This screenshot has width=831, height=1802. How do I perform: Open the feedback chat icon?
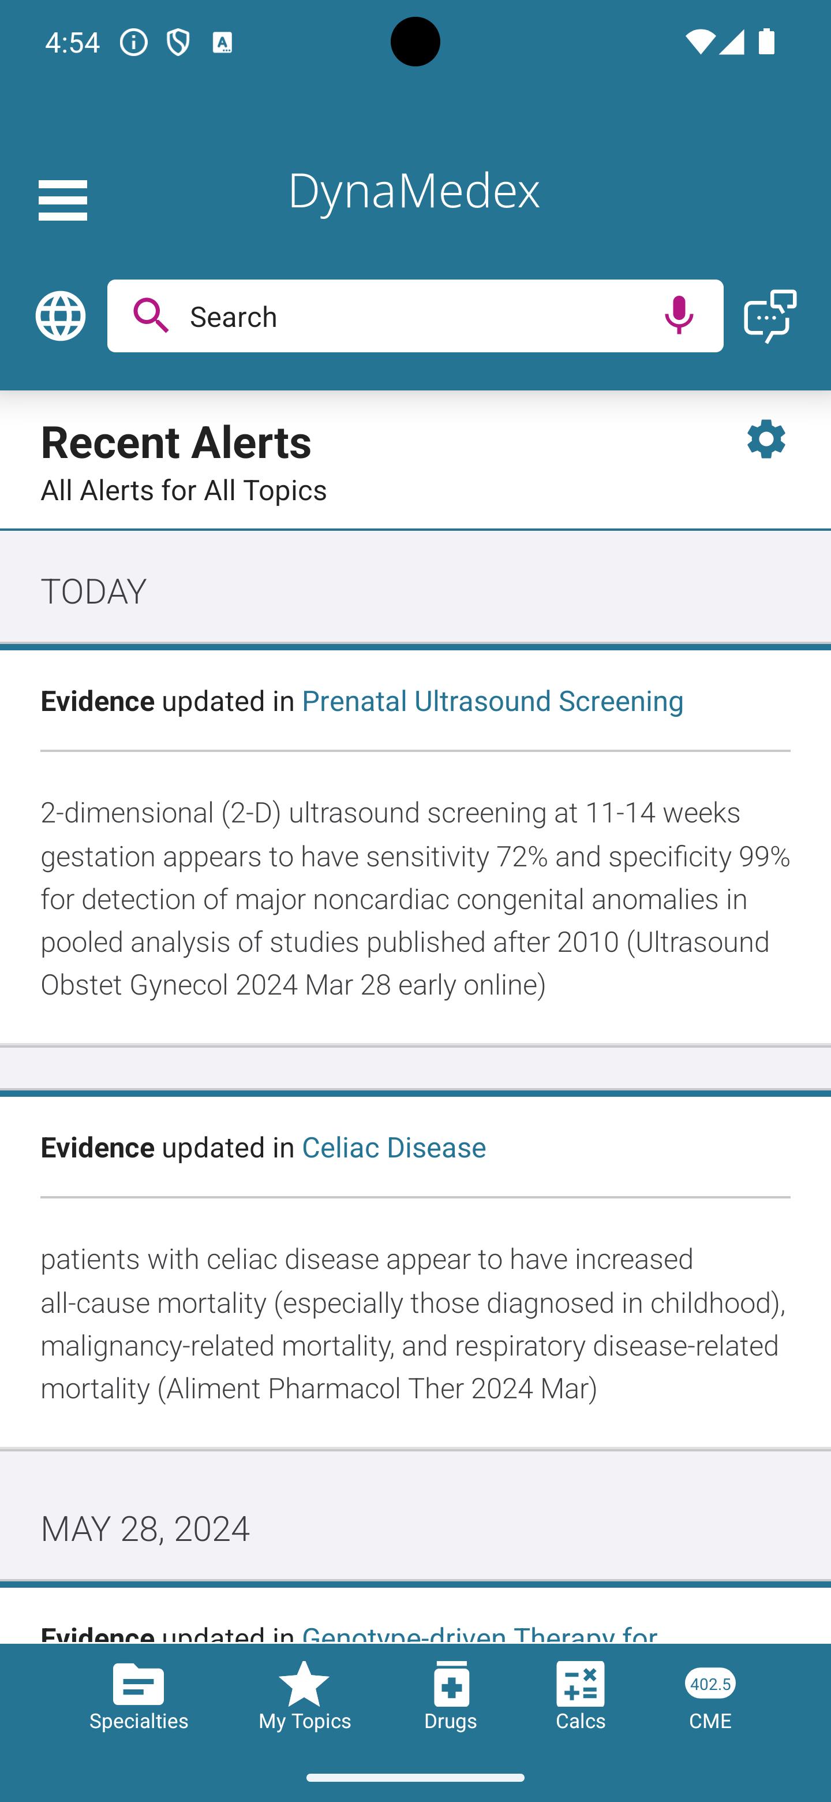coord(770,316)
